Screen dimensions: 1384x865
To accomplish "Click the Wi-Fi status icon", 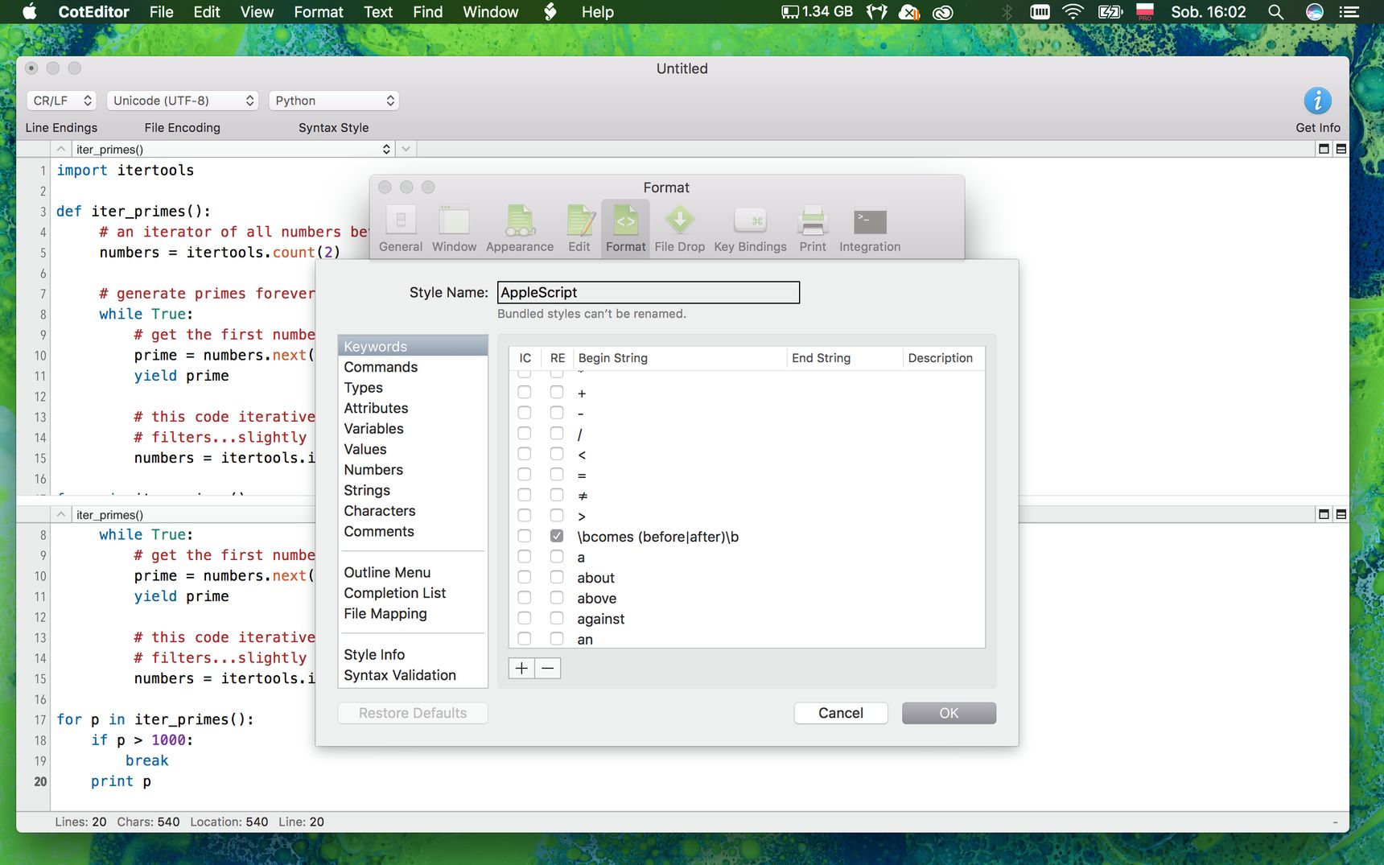I will click(1073, 12).
